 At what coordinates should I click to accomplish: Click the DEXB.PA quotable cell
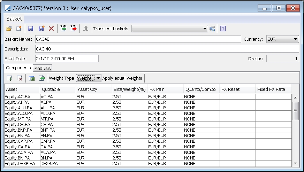(58, 164)
